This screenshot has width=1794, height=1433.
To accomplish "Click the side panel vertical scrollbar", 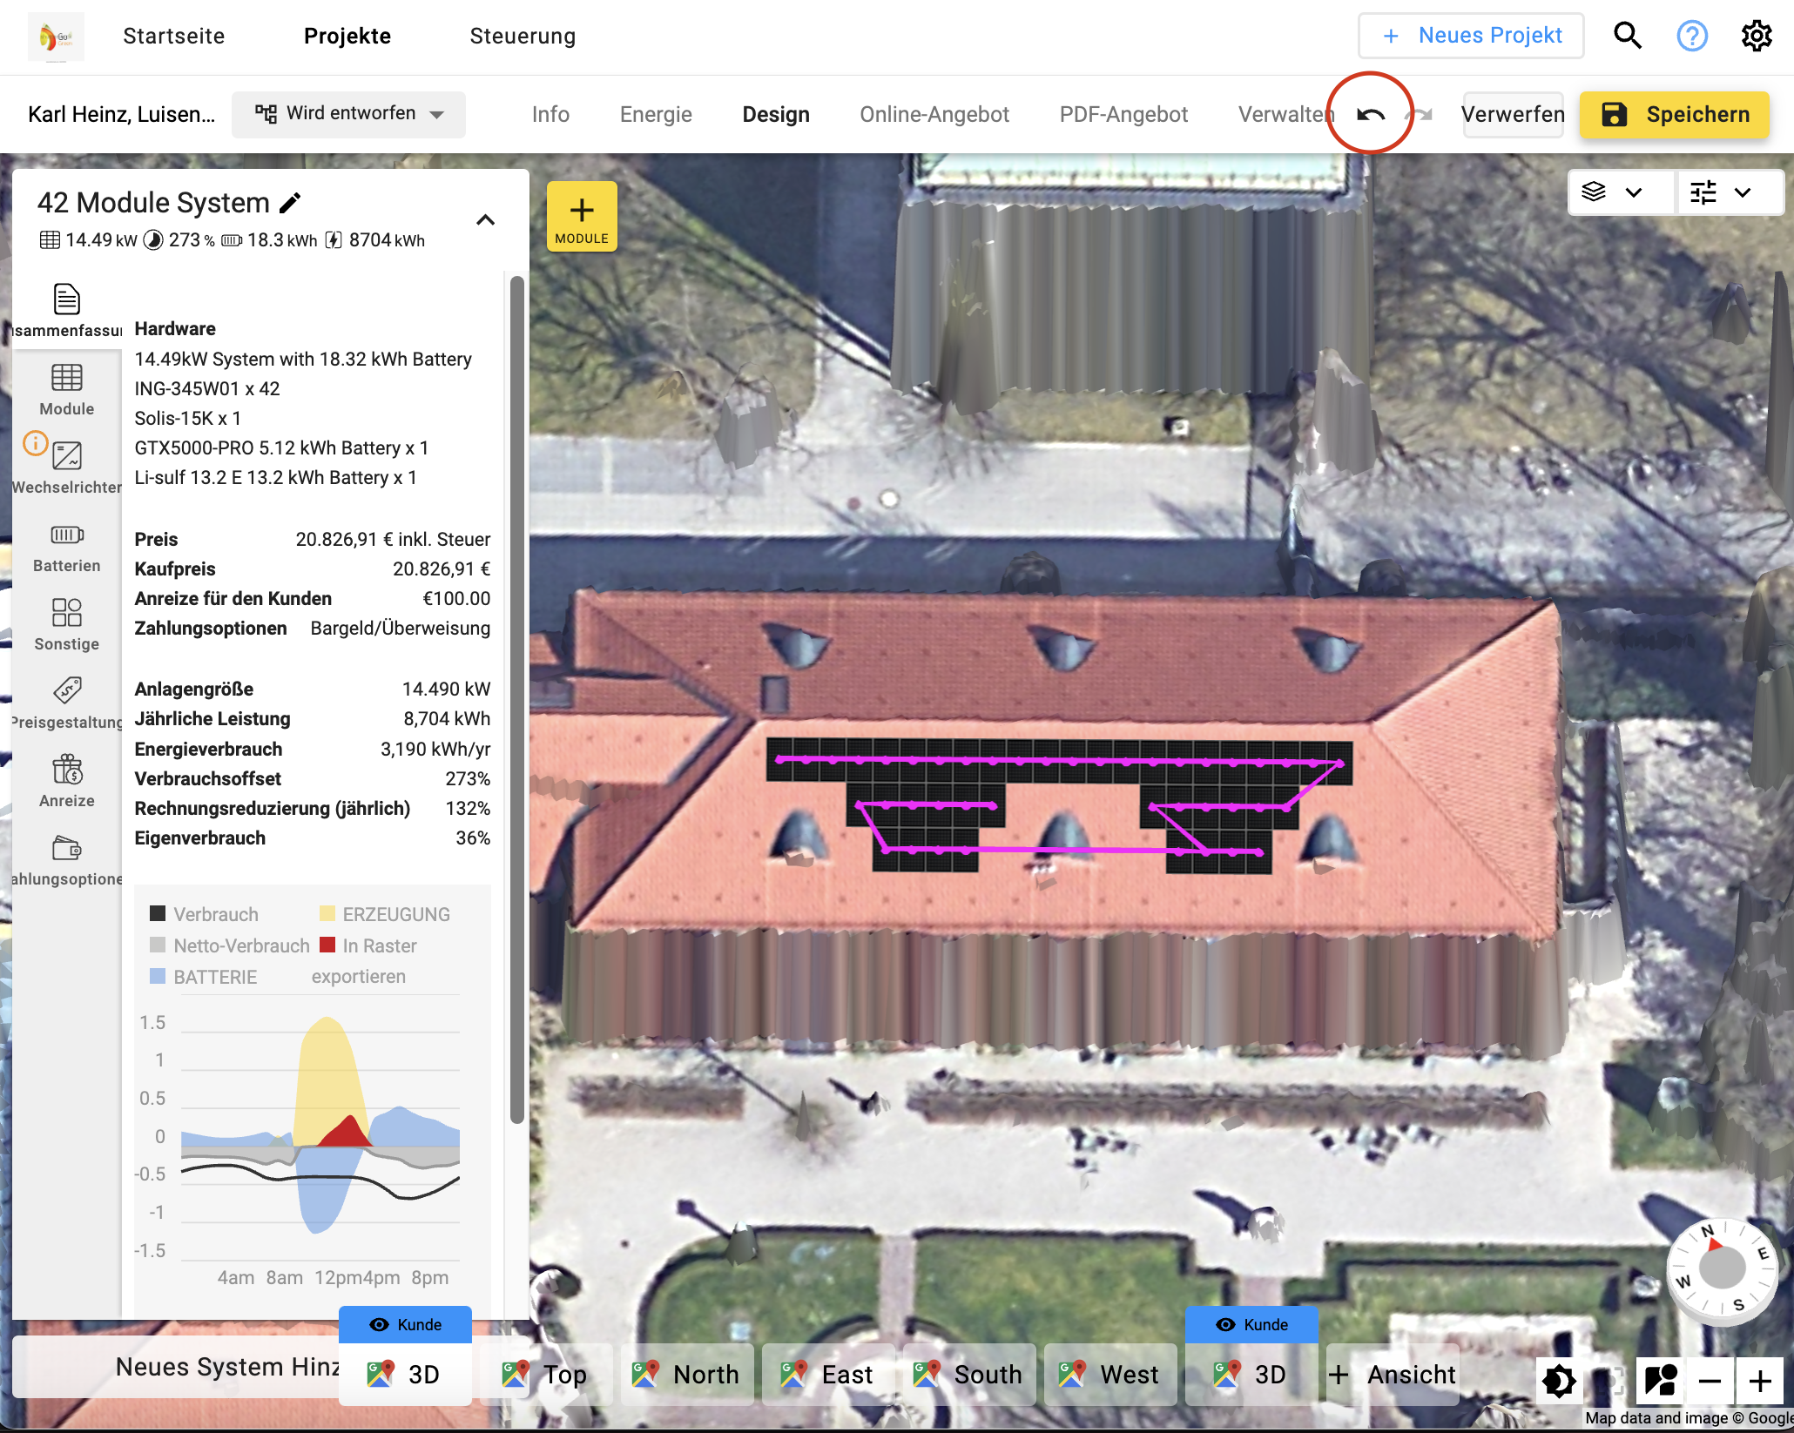I will click(x=517, y=700).
